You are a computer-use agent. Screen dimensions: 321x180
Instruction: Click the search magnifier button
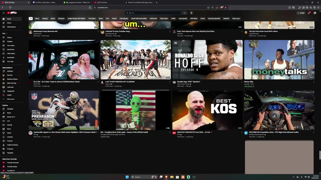(185, 13)
